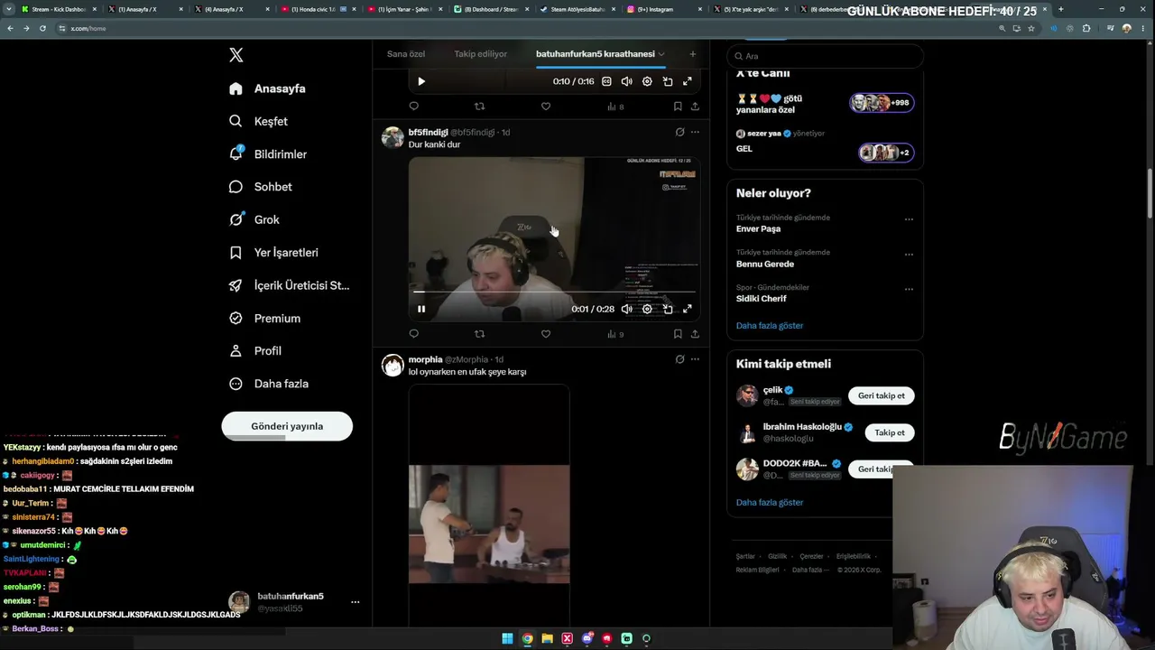Open picture-in-picture for the bf5findigi video
Image resolution: width=1155 pixels, height=650 pixels.
pyautogui.click(x=668, y=309)
